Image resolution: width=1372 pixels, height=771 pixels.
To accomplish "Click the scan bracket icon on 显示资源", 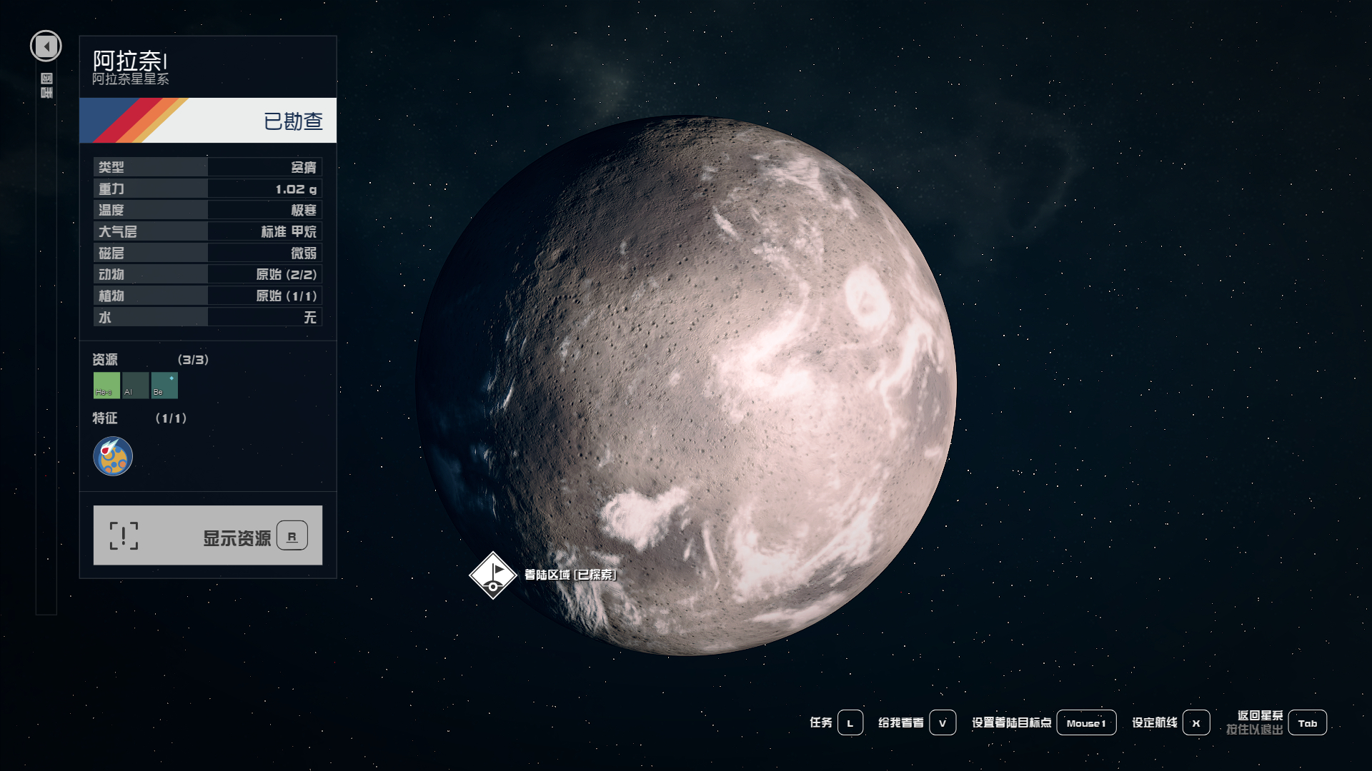I will (x=124, y=535).
